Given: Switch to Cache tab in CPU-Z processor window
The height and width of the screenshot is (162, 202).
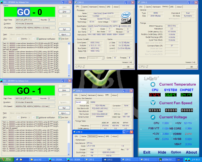Looking at the screenshot, I should tap(85, 7).
